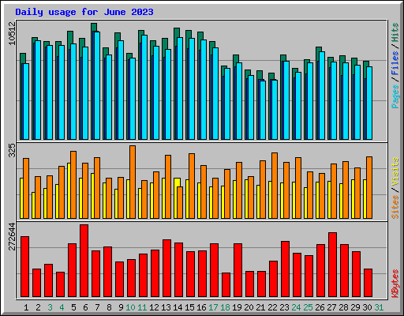The height and width of the screenshot is (316, 404).
Task: Click day 19 on the x-axis
Action: (237, 307)
